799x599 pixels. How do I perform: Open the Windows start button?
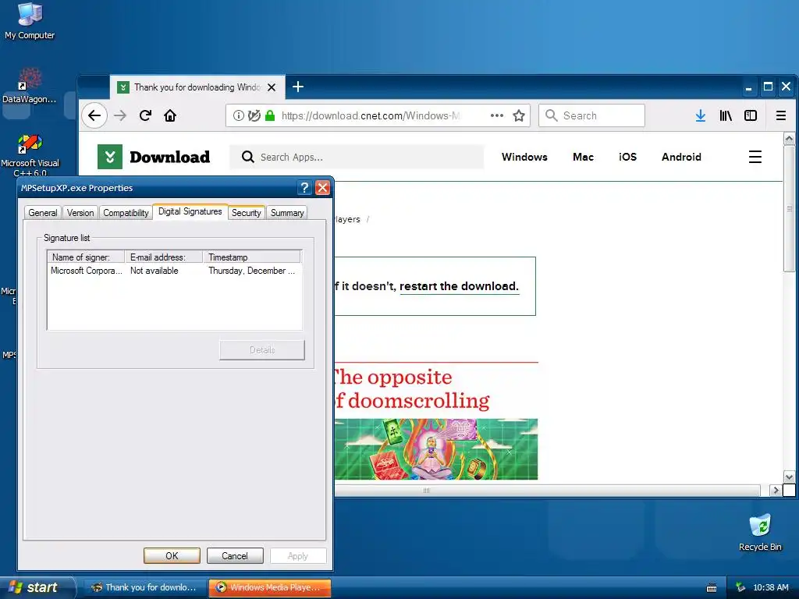[x=37, y=587]
